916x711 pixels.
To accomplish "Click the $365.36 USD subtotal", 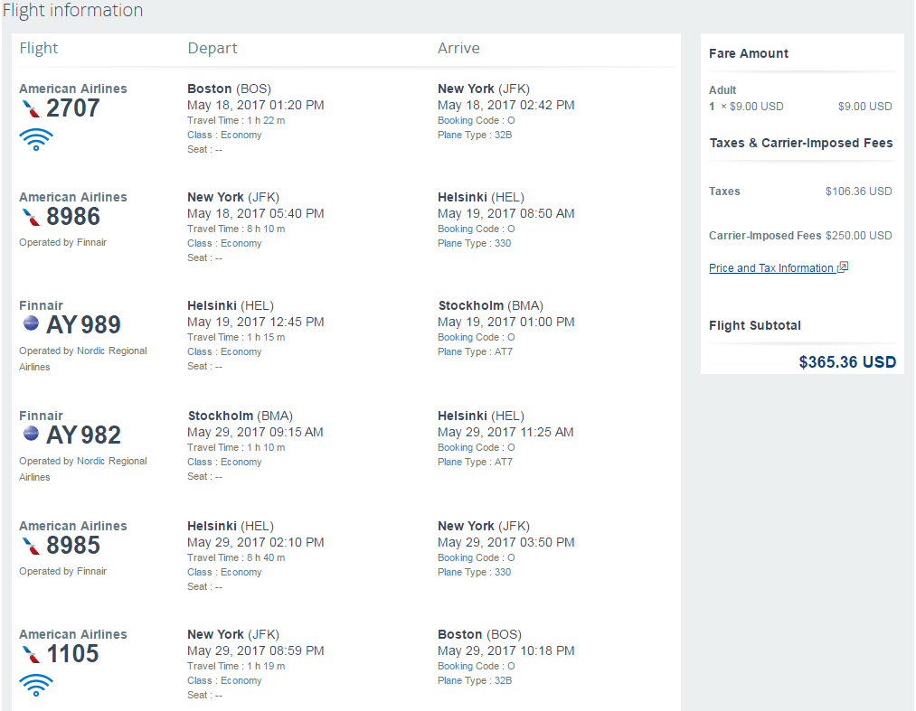I will click(x=847, y=362).
